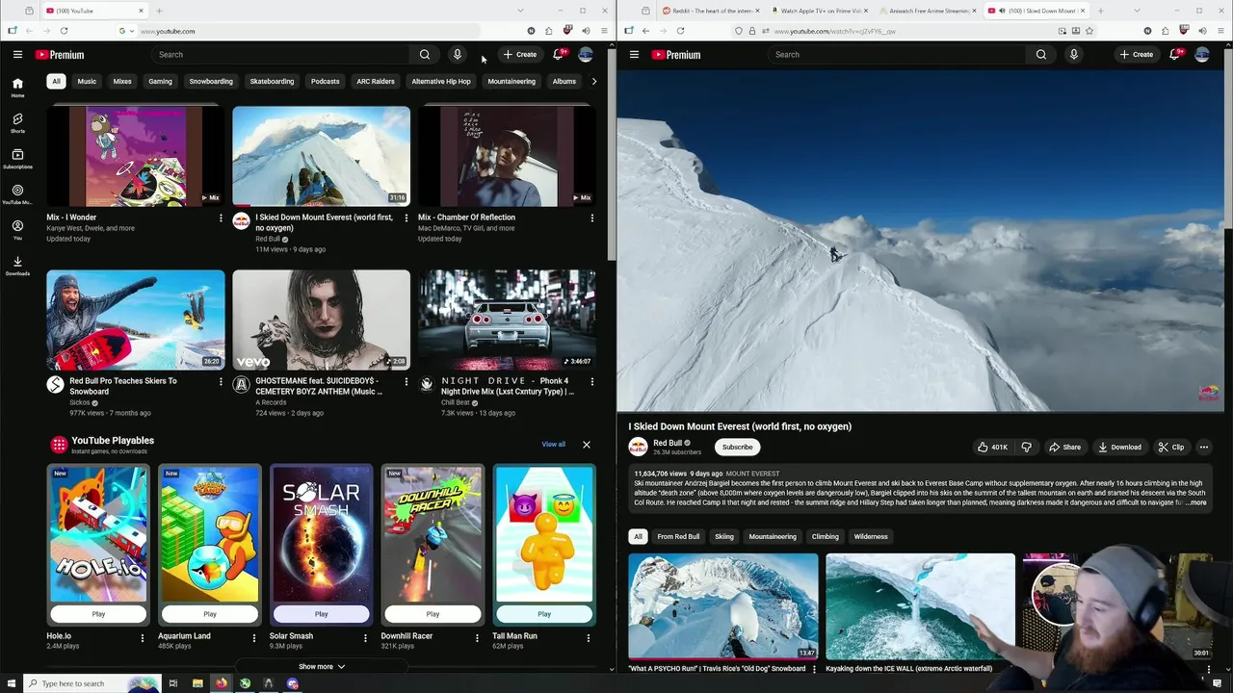Select the Music chip filter
This screenshot has width=1233, height=693.
tap(87, 82)
